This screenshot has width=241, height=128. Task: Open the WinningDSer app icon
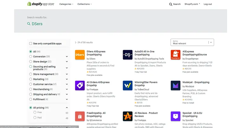click(127, 86)
